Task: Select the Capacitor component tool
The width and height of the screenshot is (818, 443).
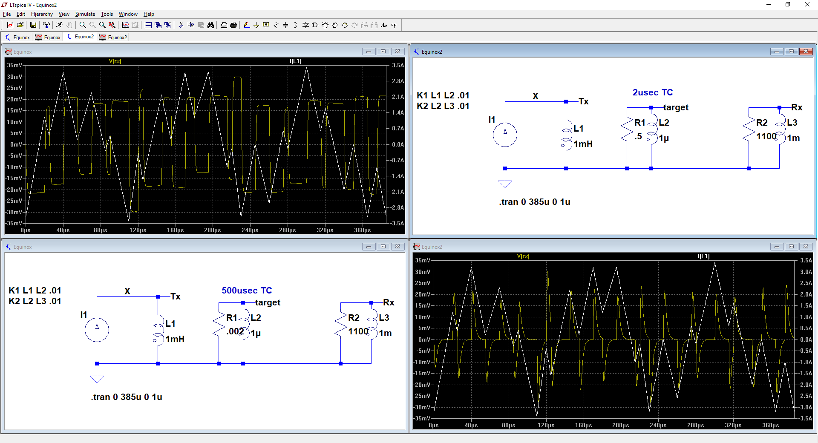Action: (x=285, y=25)
